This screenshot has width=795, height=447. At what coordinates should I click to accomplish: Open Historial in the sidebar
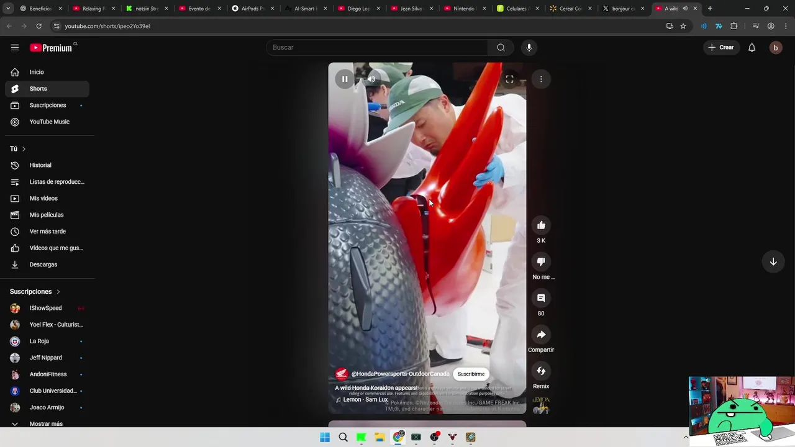pos(47,165)
